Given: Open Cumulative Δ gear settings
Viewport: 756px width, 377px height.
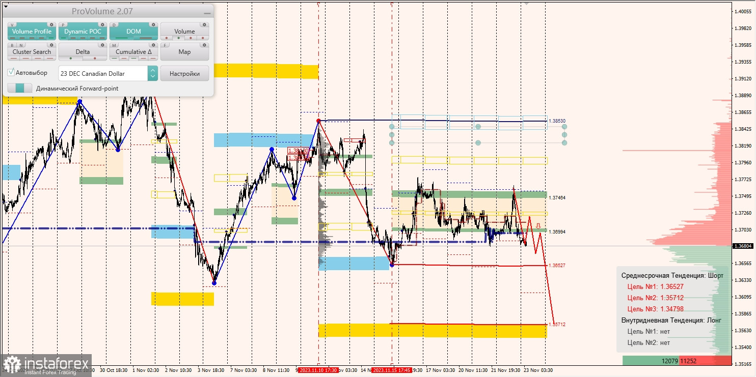Looking at the screenshot, I should click(x=153, y=45).
